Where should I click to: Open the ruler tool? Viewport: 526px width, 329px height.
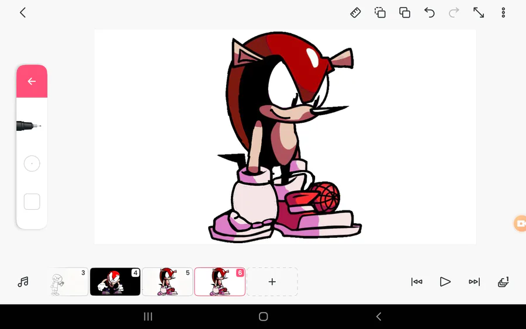pyautogui.click(x=355, y=13)
